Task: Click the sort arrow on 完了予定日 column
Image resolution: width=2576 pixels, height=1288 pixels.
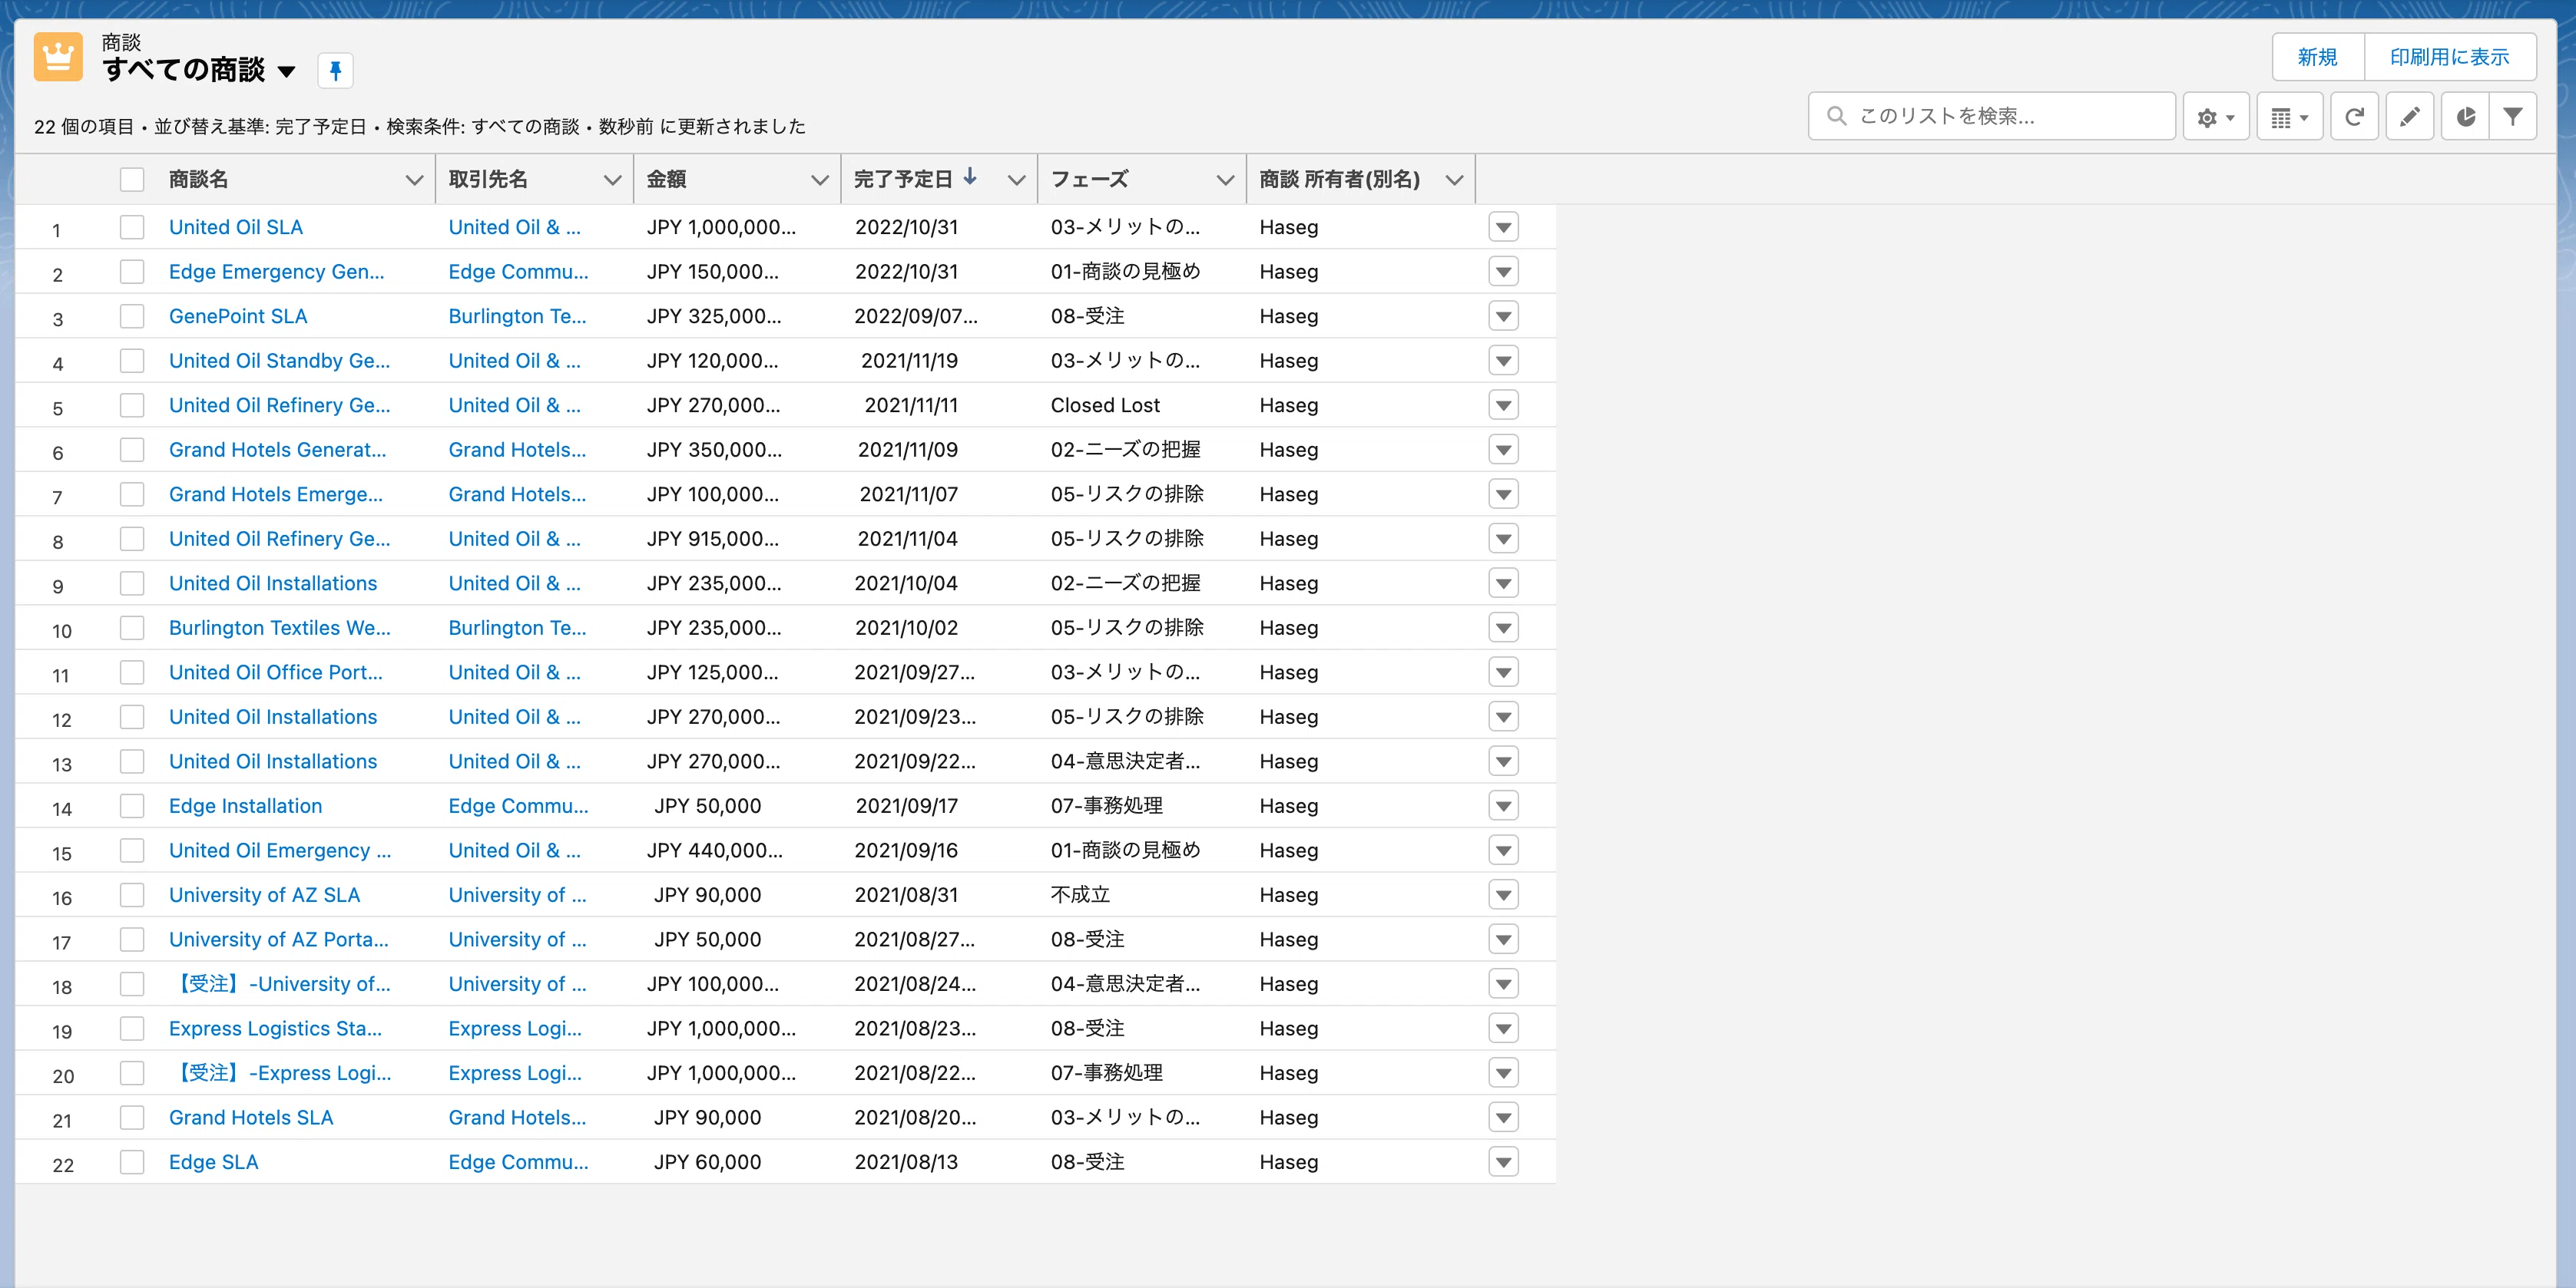Action: pos(970,177)
